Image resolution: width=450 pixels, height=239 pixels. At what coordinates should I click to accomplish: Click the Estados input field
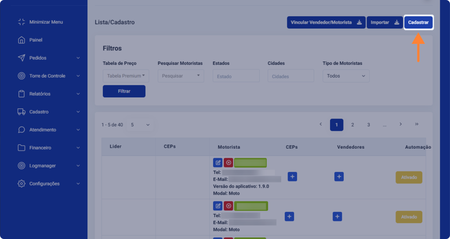(x=236, y=76)
